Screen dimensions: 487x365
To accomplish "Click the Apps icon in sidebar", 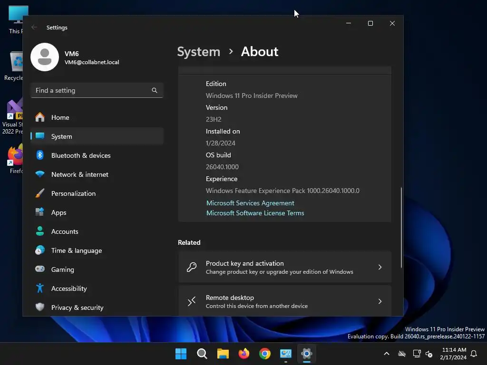I will [40, 212].
